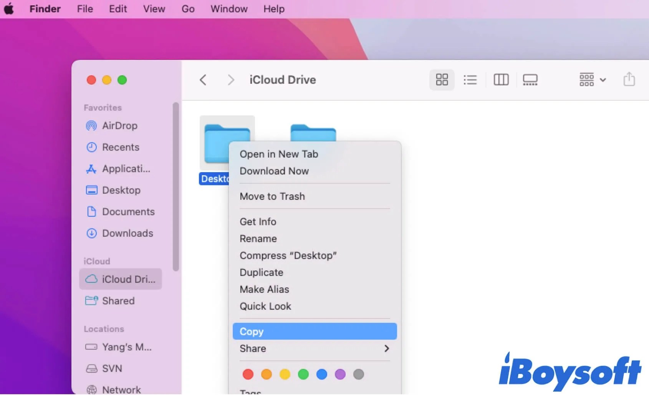Open the View menu
This screenshot has height=395, width=649.
(x=154, y=8)
